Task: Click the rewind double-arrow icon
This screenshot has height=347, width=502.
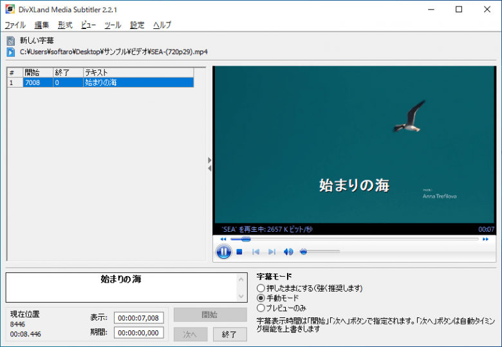Action: click(x=223, y=239)
